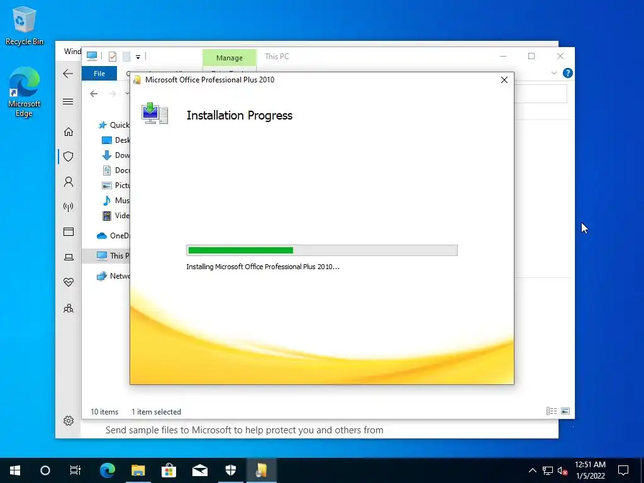Open Explorer help with question mark icon
This screenshot has width=644, height=483.
pyautogui.click(x=568, y=73)
